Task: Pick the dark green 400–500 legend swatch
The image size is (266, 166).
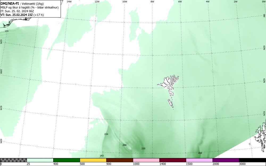Action: tap(66, 160)
